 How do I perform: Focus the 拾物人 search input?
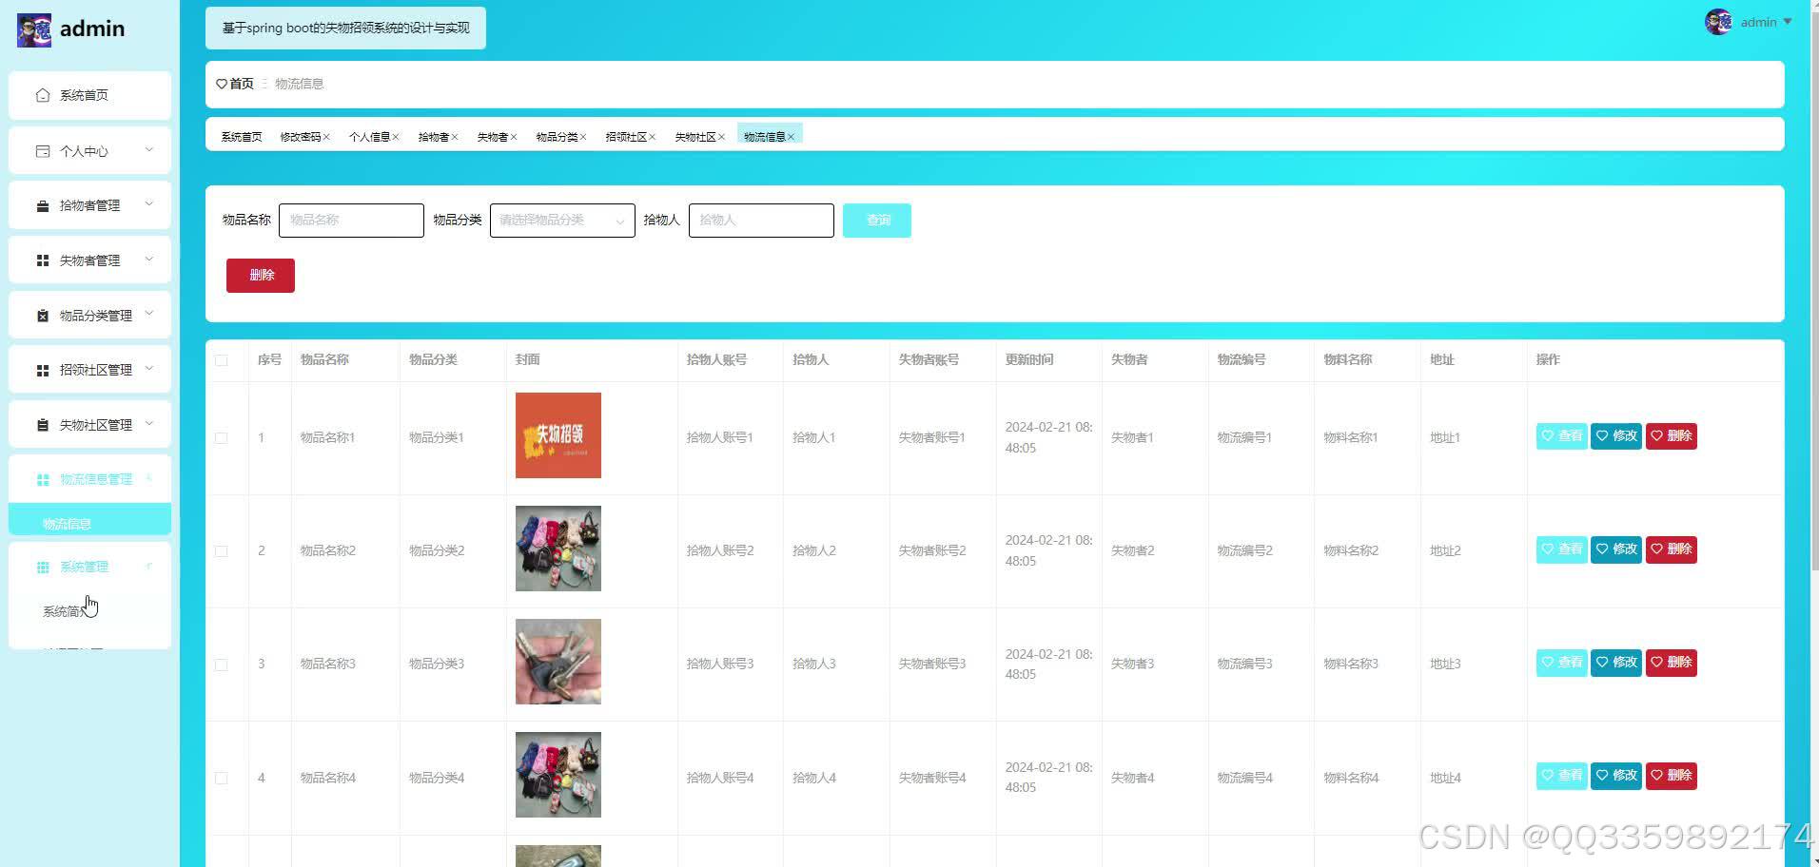(761, 221)
